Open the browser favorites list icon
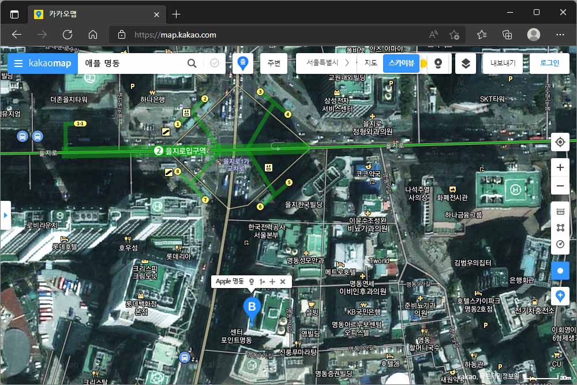Viewport: 577px width, 385px height. 482,35
